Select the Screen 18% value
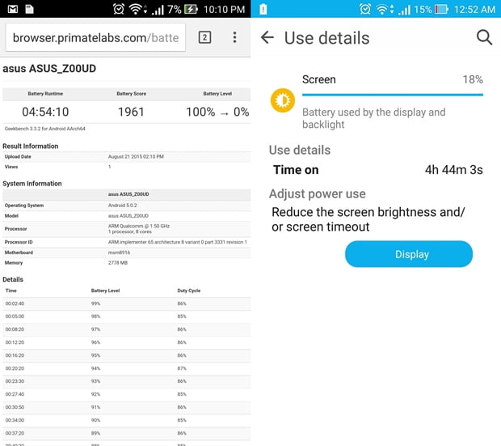 (x=473, y=79)
